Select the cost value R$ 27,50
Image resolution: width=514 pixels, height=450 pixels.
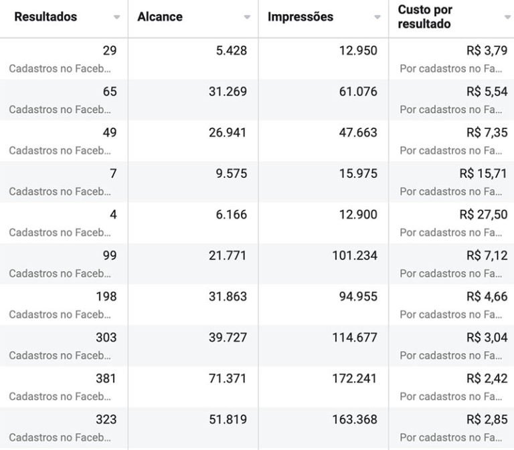[483, 215]
